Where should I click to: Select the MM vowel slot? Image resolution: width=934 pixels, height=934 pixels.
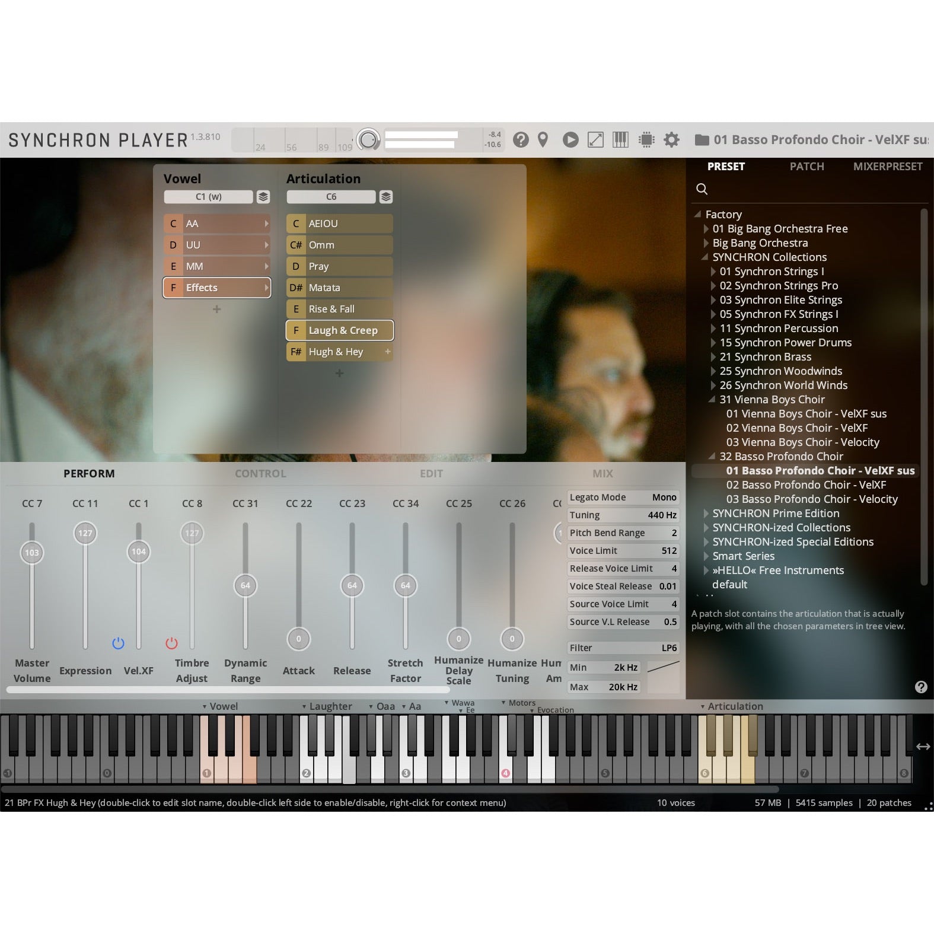click(x=217, y=266)
